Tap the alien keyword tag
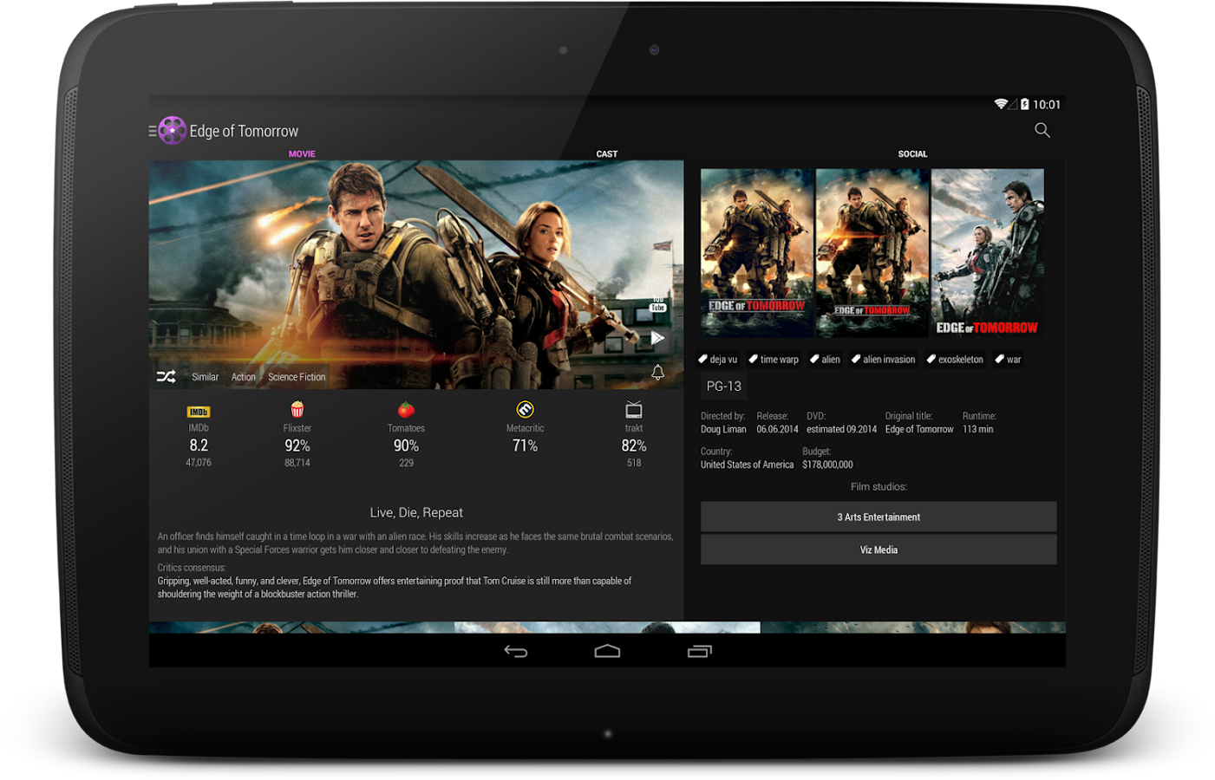 coord(825,359)
